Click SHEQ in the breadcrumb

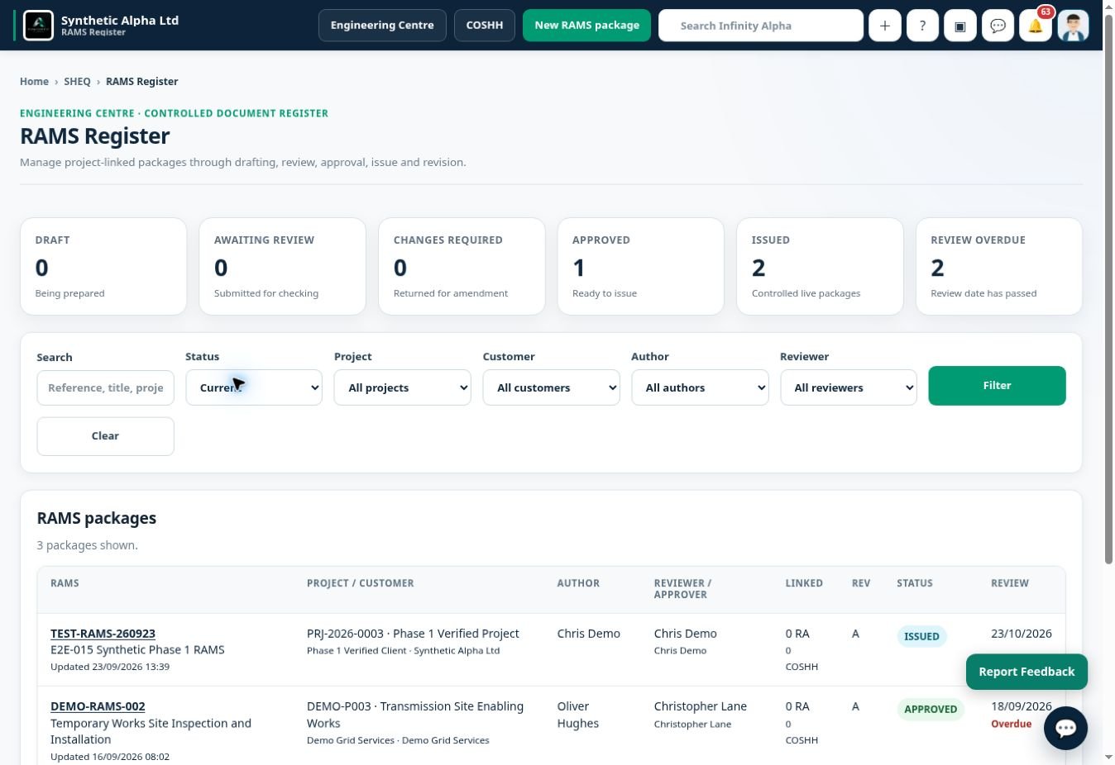(77, 82)
